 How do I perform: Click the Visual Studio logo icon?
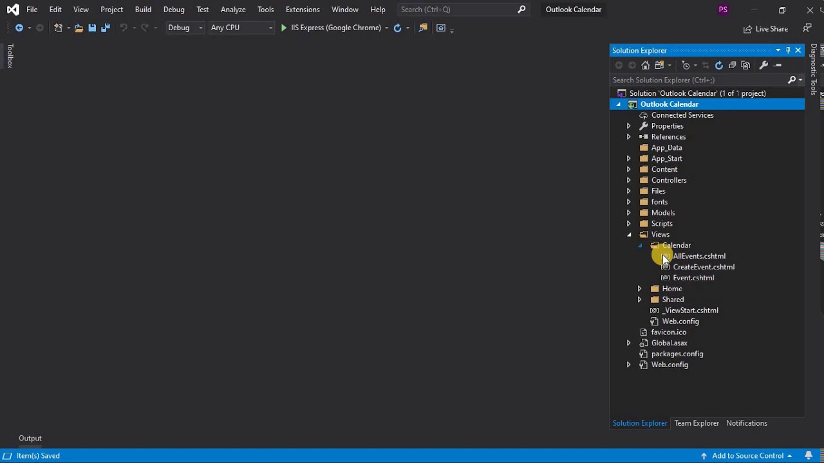point(13,10)
